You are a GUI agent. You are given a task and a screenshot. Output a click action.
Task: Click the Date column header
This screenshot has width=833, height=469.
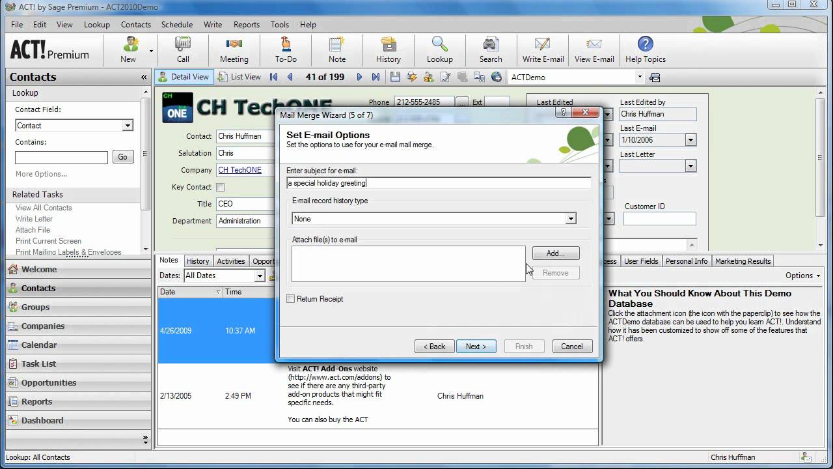(x=190, y=292)
